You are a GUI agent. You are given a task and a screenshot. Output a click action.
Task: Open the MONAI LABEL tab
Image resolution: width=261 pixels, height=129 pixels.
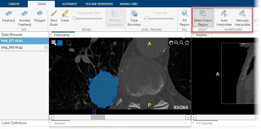[x=129, y=4]
